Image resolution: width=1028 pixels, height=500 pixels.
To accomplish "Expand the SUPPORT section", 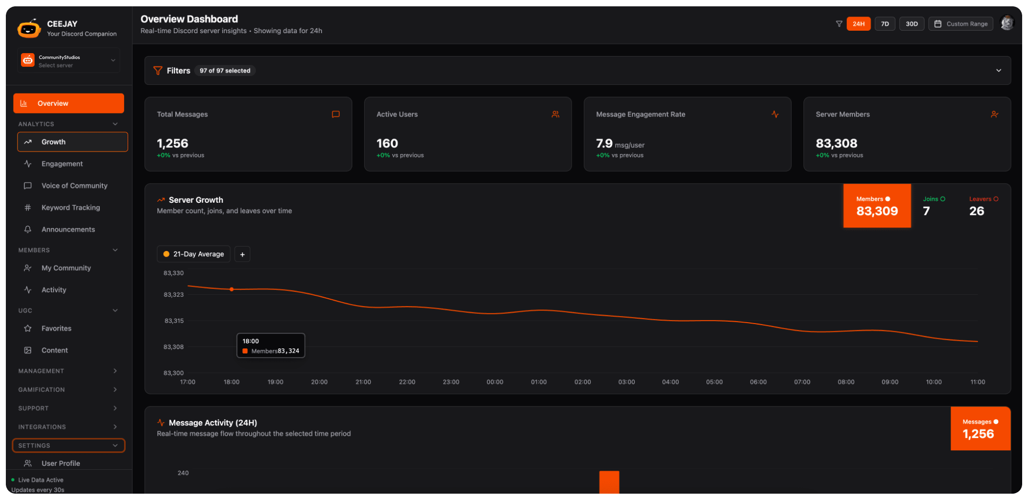I will 69,408.
